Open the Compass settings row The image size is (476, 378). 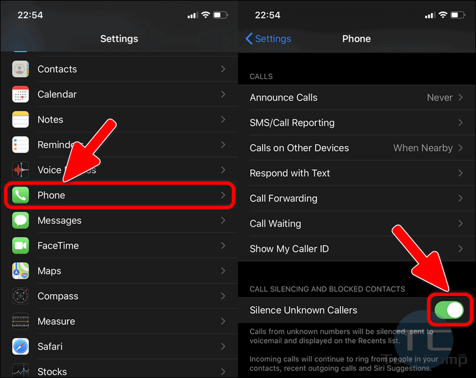(x=119, y=296)
